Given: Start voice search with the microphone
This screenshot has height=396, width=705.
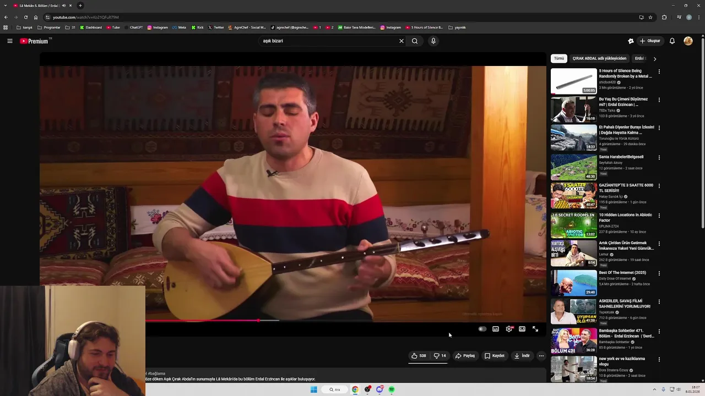Looking at the screenshot, I should [x=433, y=41].
